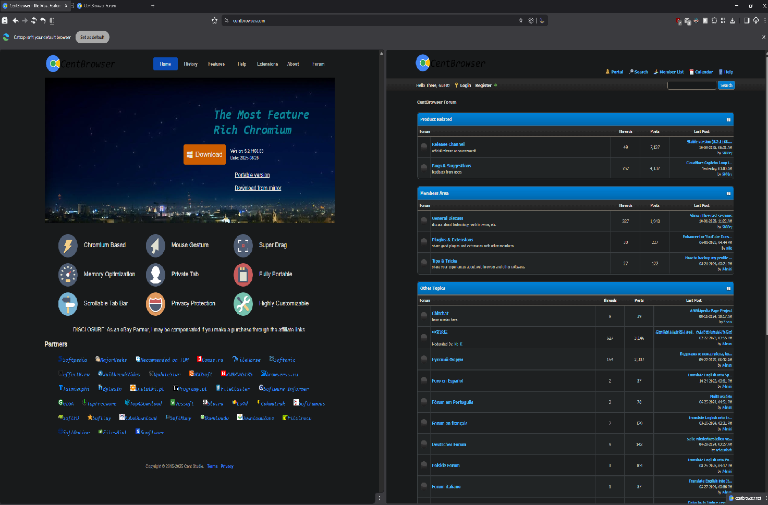
Task: Open the Downloads toolbar icon
Action: click(732, 21)
